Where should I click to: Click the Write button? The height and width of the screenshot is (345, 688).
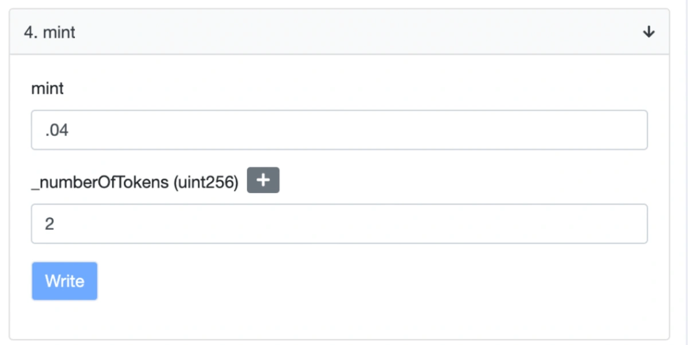(x=65, y=281)
